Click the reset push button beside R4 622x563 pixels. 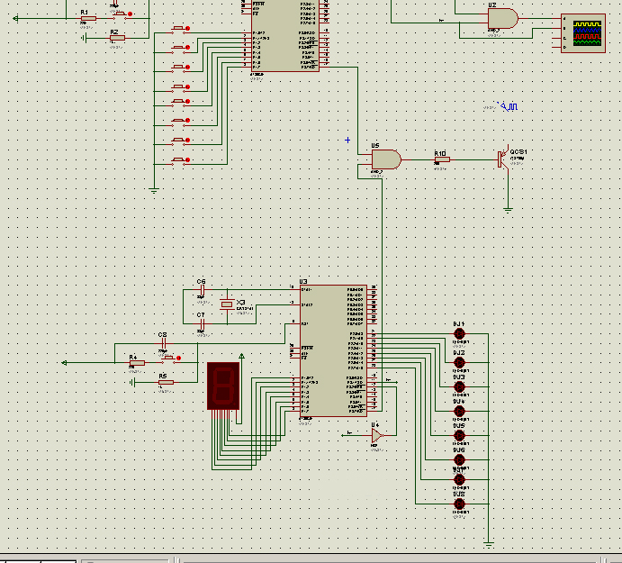point(170,359)
